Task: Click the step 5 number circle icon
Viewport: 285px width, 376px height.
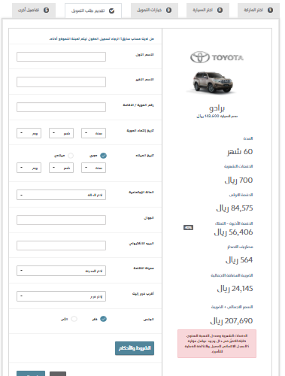Action: pos(46,10)
